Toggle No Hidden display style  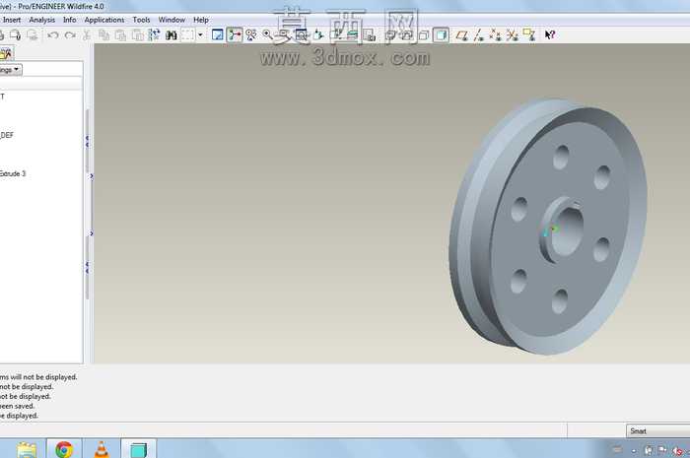[x=424, y=35]
